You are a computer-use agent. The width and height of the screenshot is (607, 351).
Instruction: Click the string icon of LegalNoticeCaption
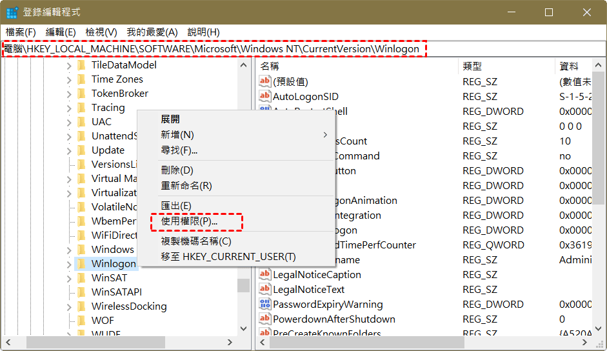(264, 274)
